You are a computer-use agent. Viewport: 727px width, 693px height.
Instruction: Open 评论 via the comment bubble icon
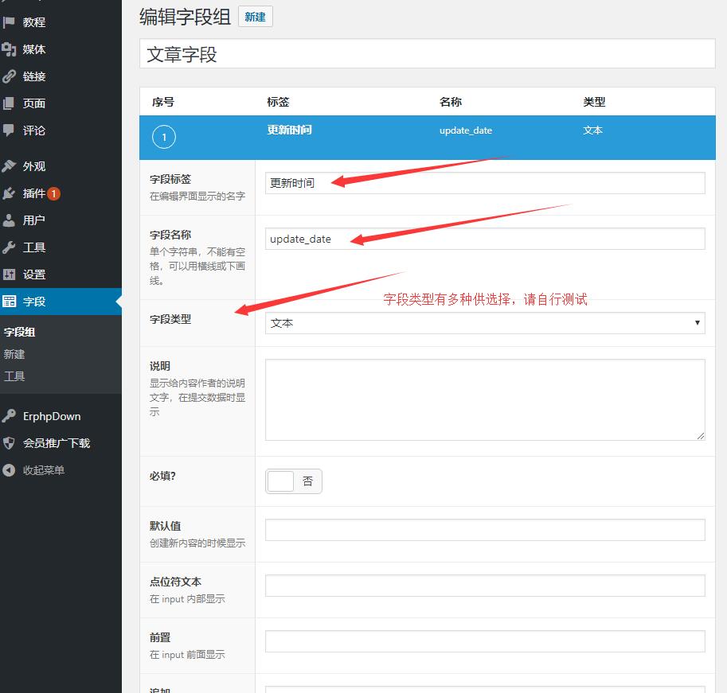point(10,130)
